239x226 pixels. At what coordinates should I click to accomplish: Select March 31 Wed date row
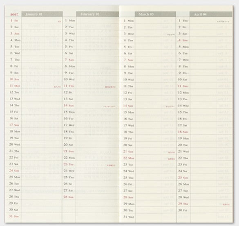point(148,217)
